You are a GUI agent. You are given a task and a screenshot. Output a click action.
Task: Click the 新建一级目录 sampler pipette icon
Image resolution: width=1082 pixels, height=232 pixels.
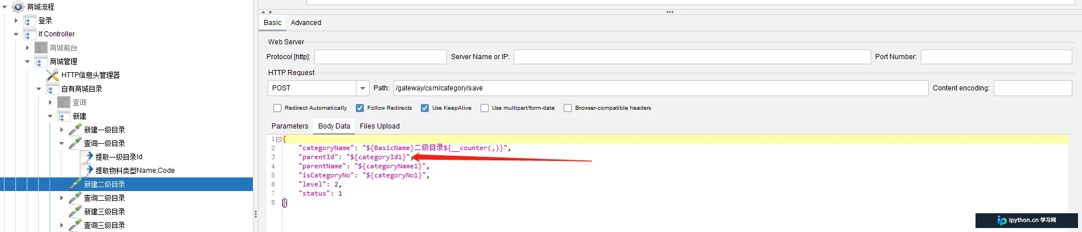pos(75,130)
